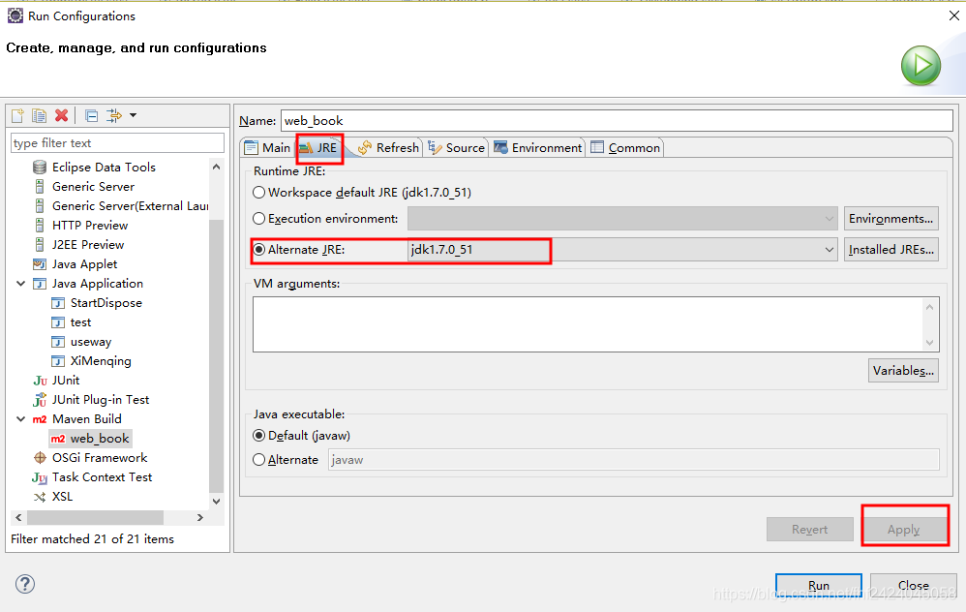Select Execution environment radio button
966x612 pixels.
(x=259, y=219)
